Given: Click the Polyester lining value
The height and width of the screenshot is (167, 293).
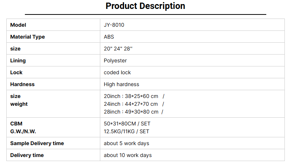Looking at the screenshot, I should click(x=115, y=60).
